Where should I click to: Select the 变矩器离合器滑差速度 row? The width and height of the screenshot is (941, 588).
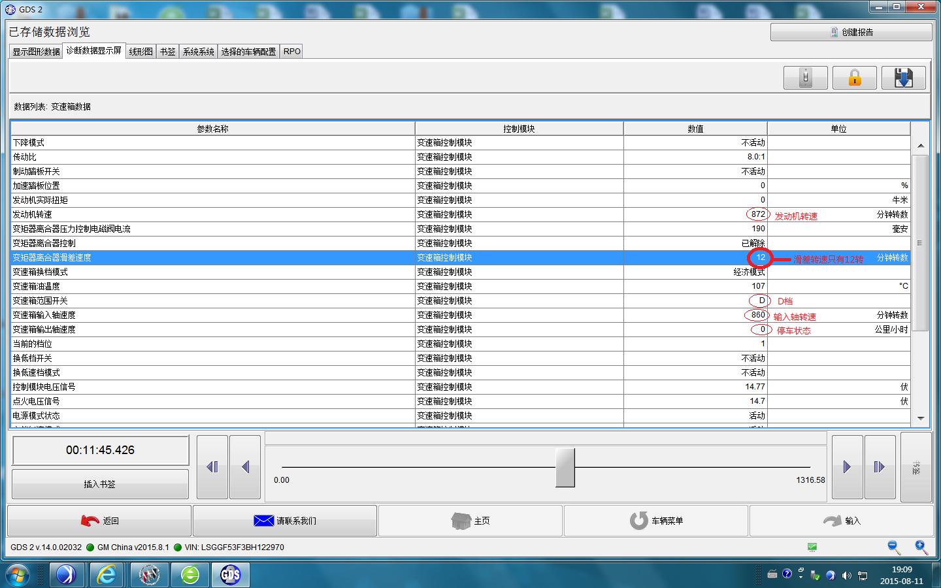point(461,257)
